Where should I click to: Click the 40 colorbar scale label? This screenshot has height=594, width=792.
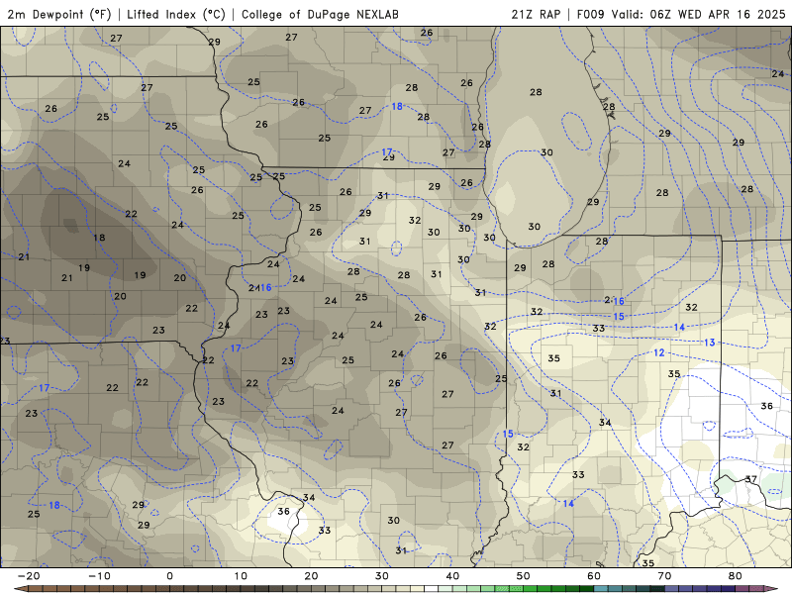[452, 576]
